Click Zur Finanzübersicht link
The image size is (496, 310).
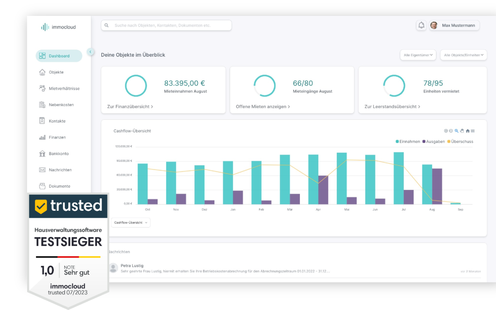[x=130, y=106]
